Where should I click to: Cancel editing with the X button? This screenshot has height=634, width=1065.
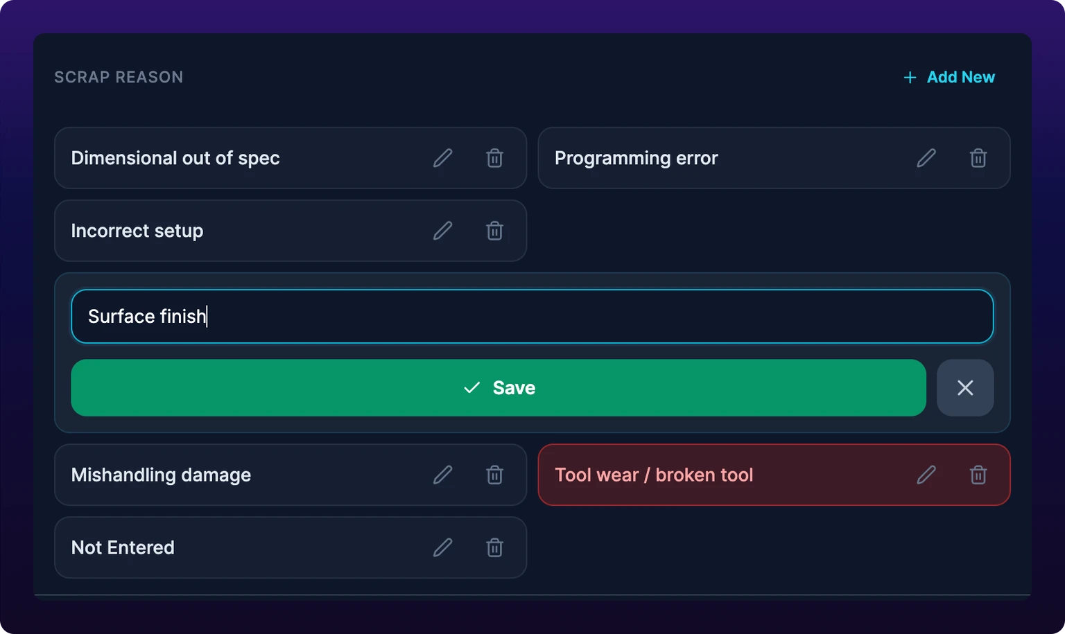click(x=965, y=387)
